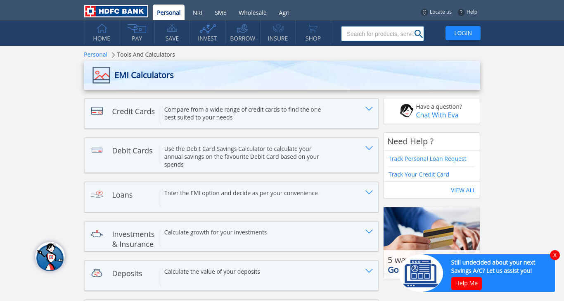
Task: Click the Loans rupee-hand icon
Action: (x=97, y=194)
